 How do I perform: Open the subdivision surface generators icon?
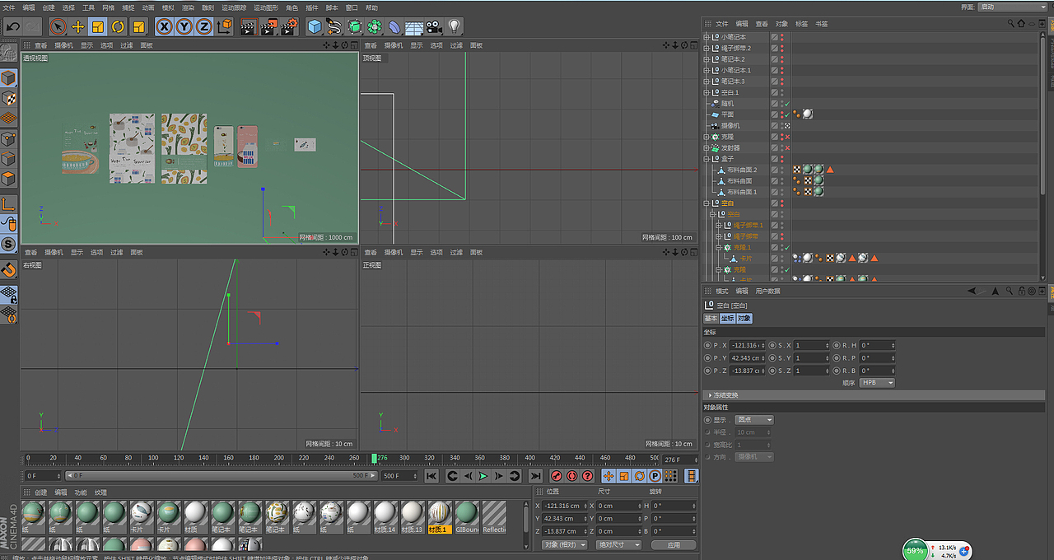click(355, 26)
